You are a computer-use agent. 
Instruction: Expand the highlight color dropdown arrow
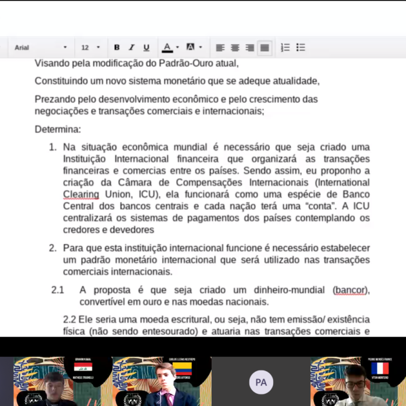(x=201, y=48)
